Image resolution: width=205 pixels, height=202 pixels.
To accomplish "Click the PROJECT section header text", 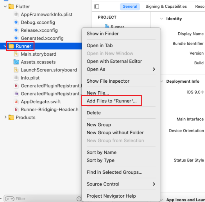I will coord(107,17).
